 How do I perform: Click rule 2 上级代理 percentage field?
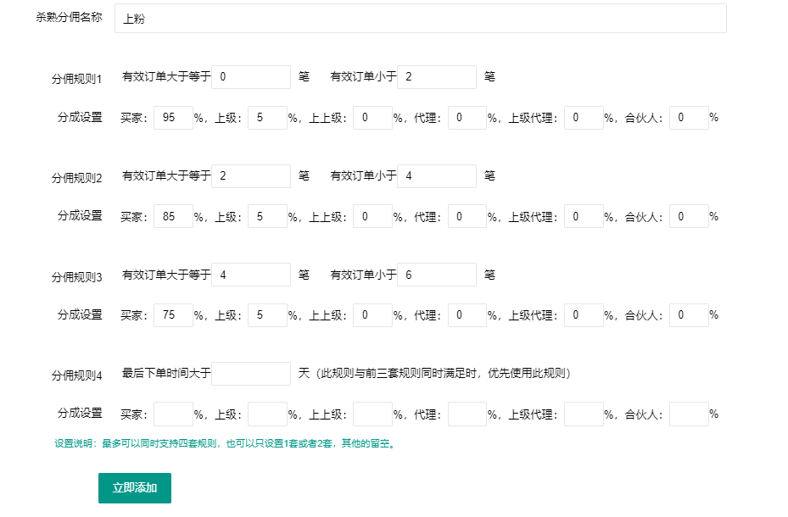tap(584, 216)
